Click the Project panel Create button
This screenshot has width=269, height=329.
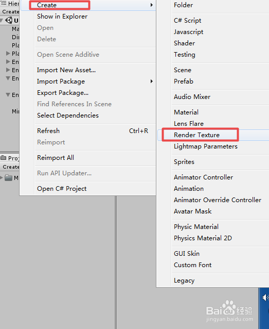click(x=10, y=167)
